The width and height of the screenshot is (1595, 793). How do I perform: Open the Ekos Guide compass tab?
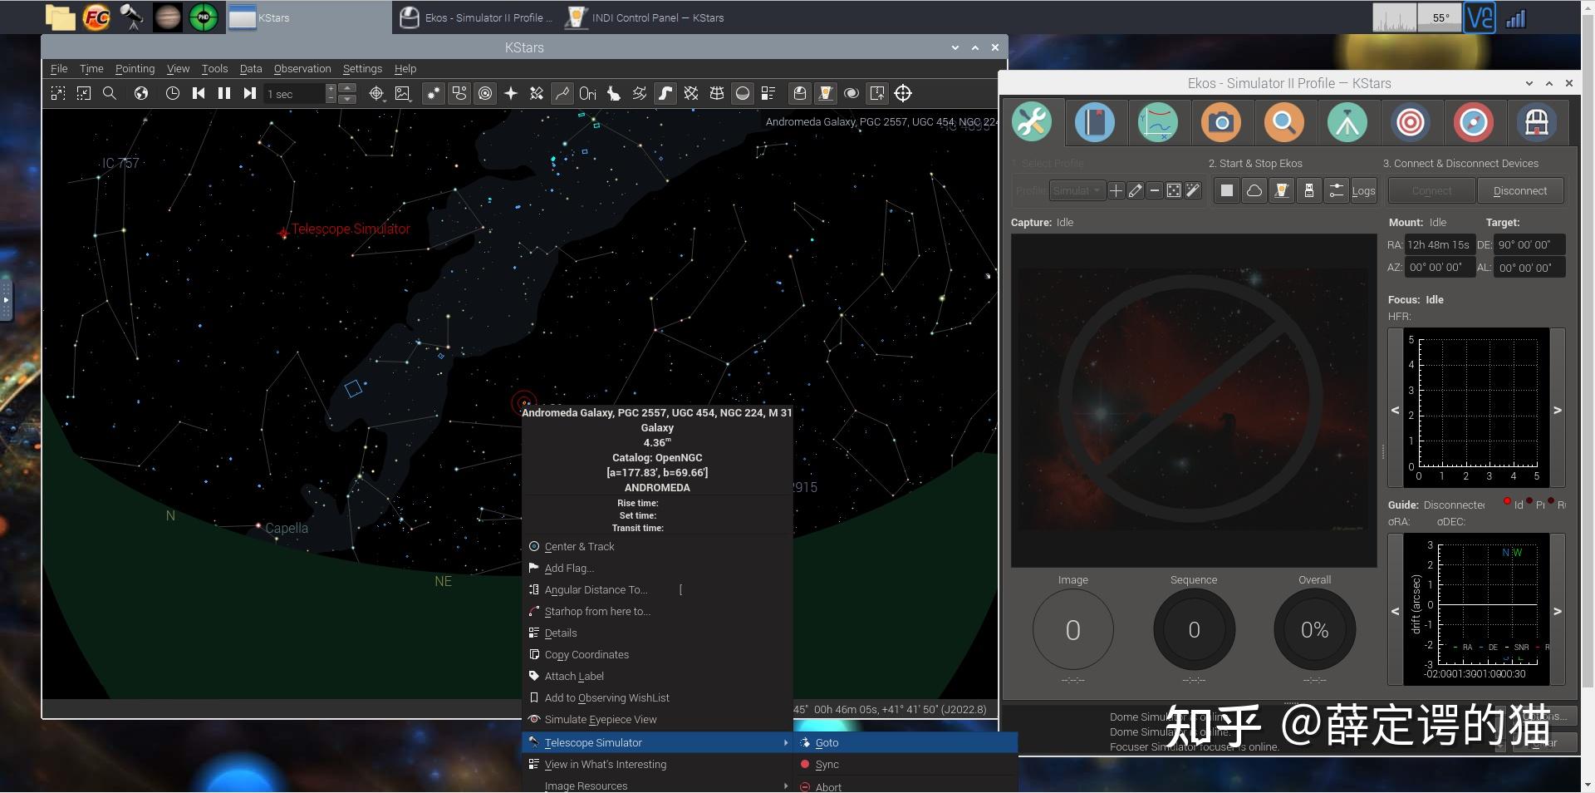tap(1473, 123)
